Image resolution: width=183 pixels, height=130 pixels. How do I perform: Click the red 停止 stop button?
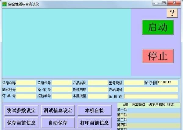[x=158, y=56]
